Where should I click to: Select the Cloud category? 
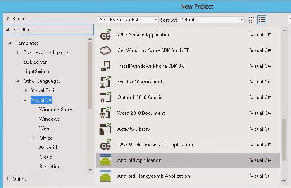(x=45, y=157)
